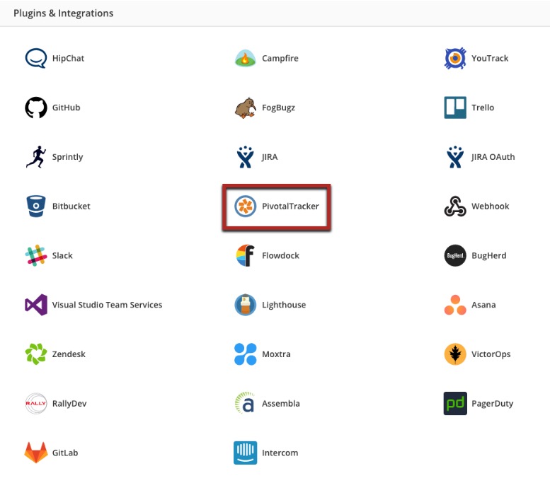Open the GitHub octocat icon
550x483 pixels.
point(36,107)
